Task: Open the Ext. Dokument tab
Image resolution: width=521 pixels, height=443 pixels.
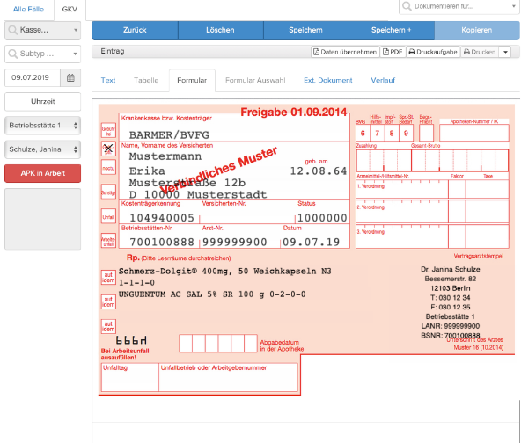Action: pyautogui.click(x=327, y=80)
